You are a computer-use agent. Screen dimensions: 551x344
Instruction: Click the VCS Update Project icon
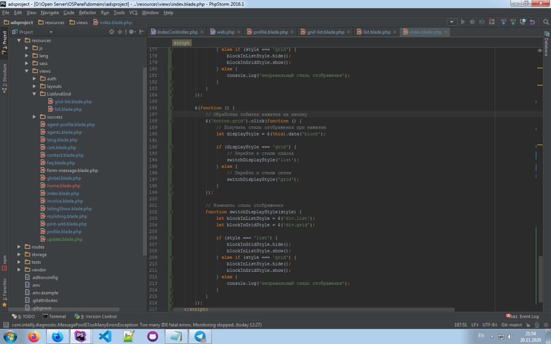click(x=503, y=22)
